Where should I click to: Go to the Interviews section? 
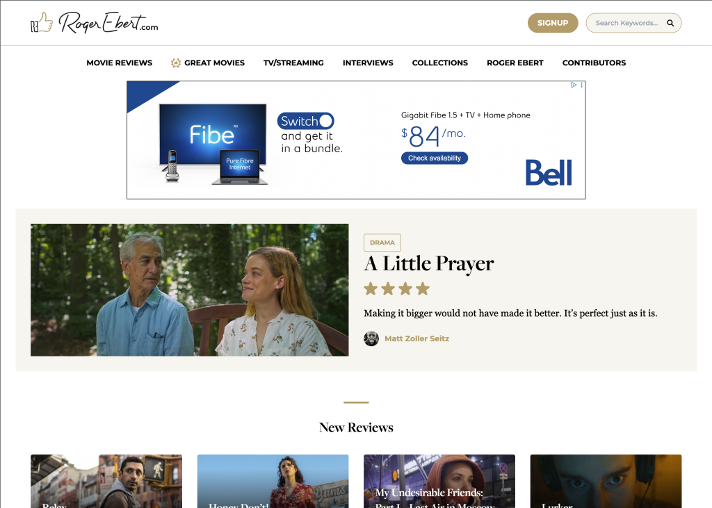click(368, 63)
